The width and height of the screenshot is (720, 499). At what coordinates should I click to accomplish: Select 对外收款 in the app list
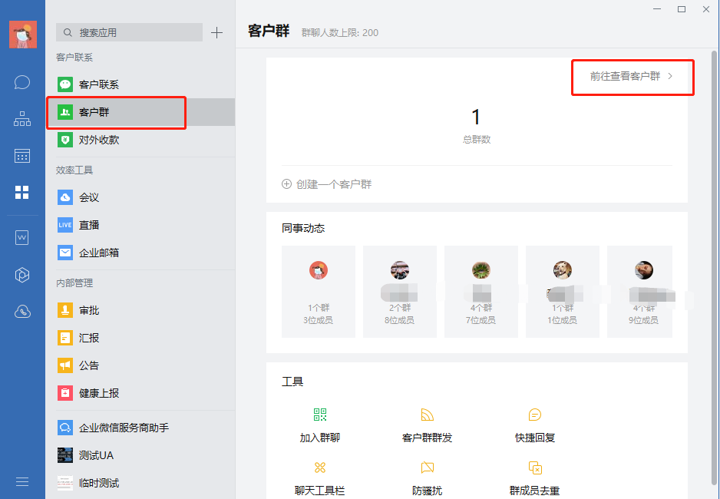[x=98, y=140]
